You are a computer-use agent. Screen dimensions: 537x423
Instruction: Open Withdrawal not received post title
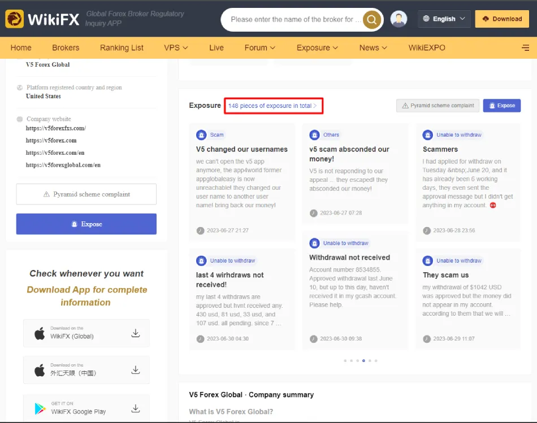(349, 258)
